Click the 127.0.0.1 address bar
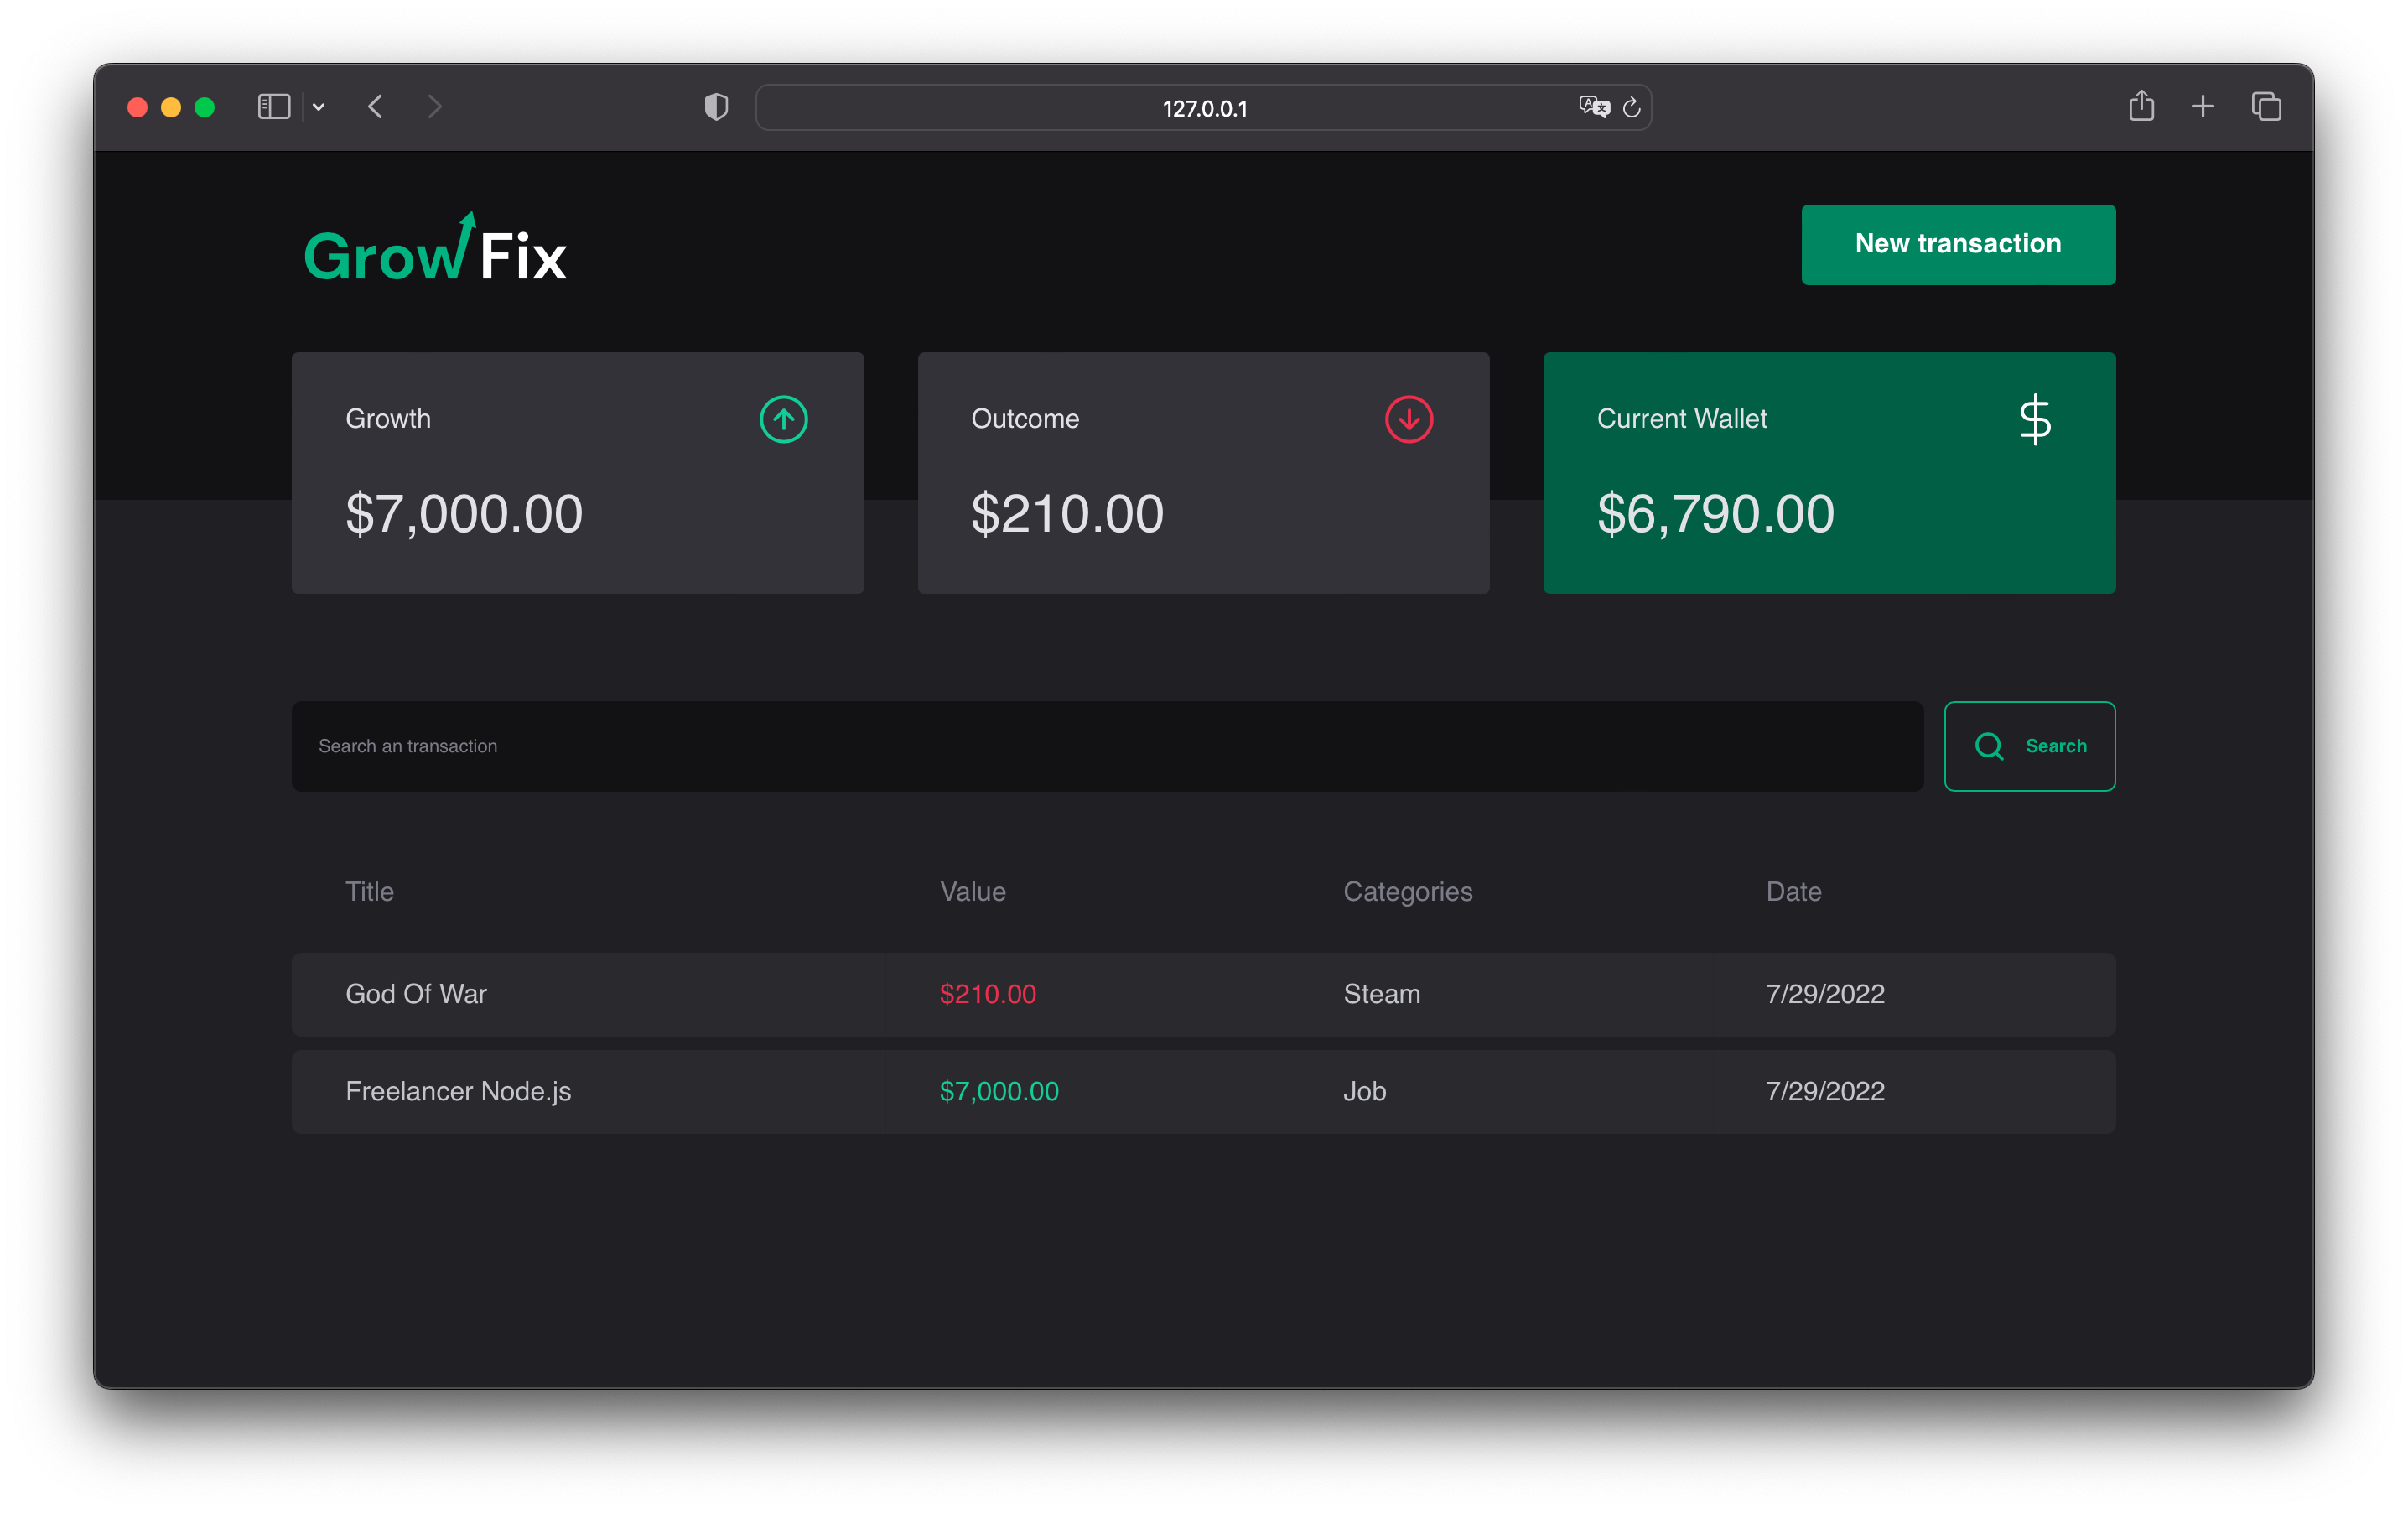The image size is (2408, 1513). pos(1204,108)
